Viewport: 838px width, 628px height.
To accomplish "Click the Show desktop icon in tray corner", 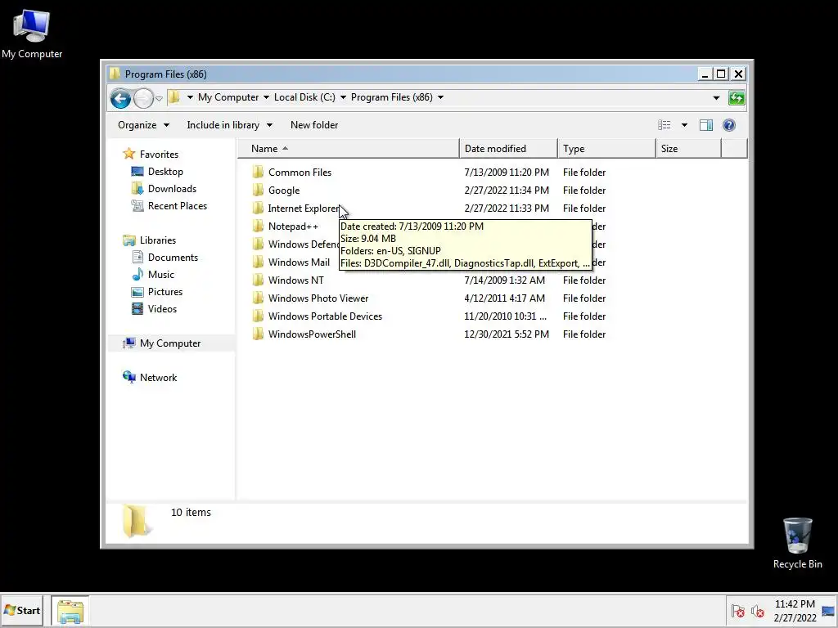I will [828, 611].
